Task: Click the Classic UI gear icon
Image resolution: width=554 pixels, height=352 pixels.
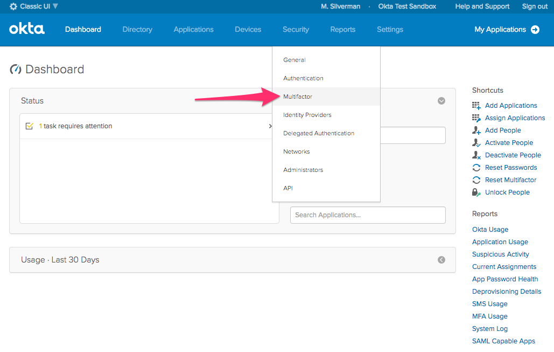Action: coord(13,6)
